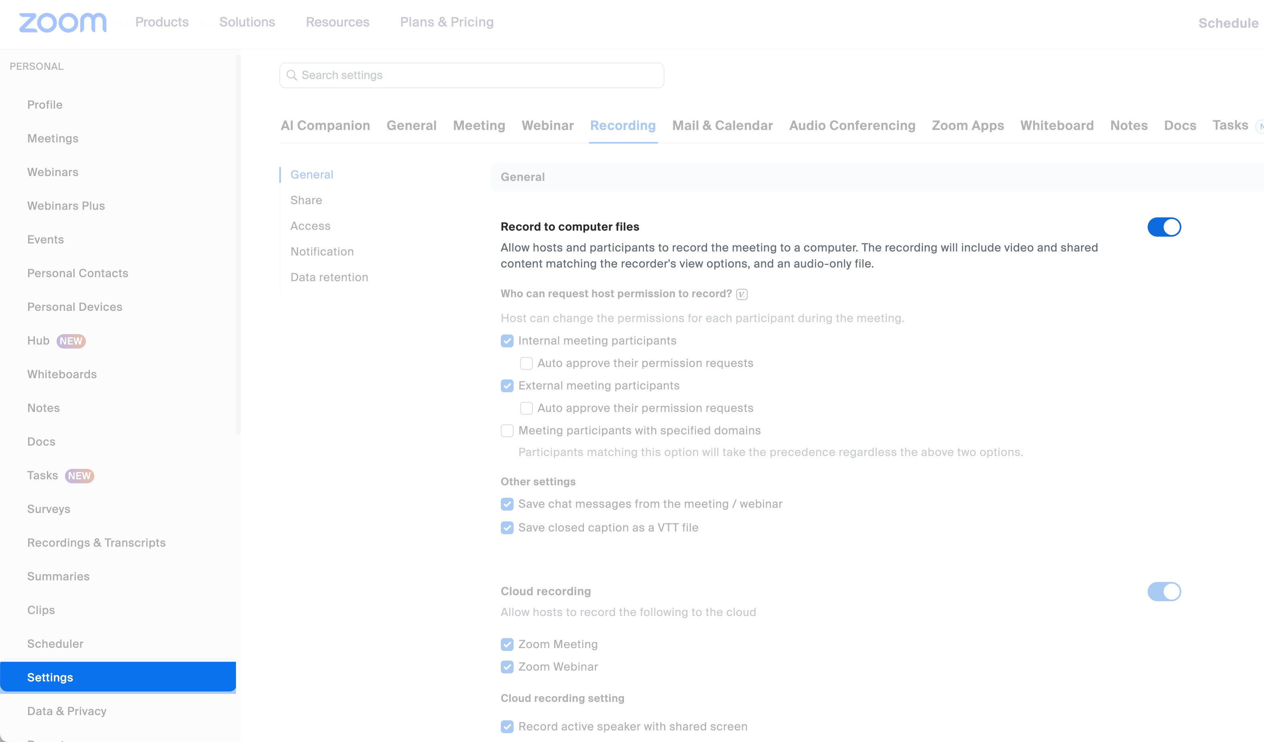Open the Mail & Calendar tab
This screenshot has height=742, width=1264.
722,125
